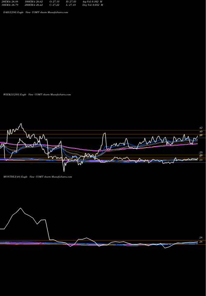The width and height of the screenshot is (206, 296).
Task: Click the MONTHLY(48) Eagle View chart title
Action: 37,177
